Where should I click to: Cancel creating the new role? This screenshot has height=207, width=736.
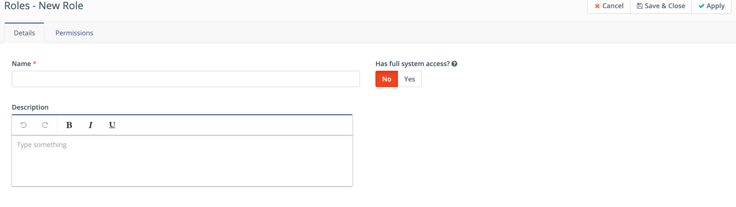click(608, 6)
